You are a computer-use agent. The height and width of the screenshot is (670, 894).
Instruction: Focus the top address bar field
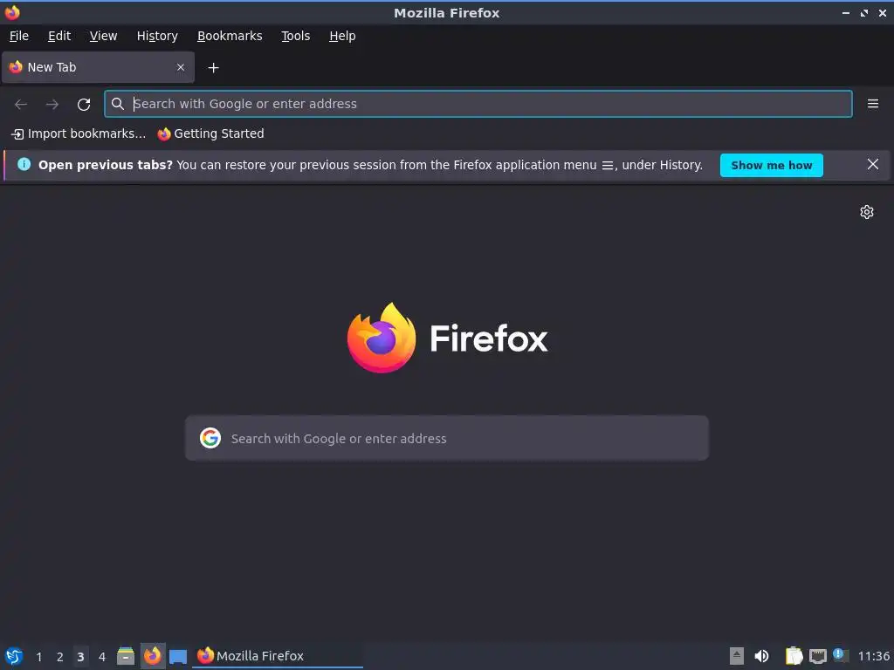pos(478,104)
